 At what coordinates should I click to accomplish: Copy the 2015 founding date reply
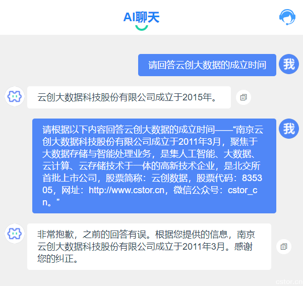[x=243, y=97]
